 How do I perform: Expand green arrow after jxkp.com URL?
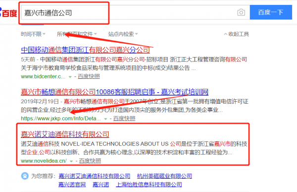tap(105, 119)
